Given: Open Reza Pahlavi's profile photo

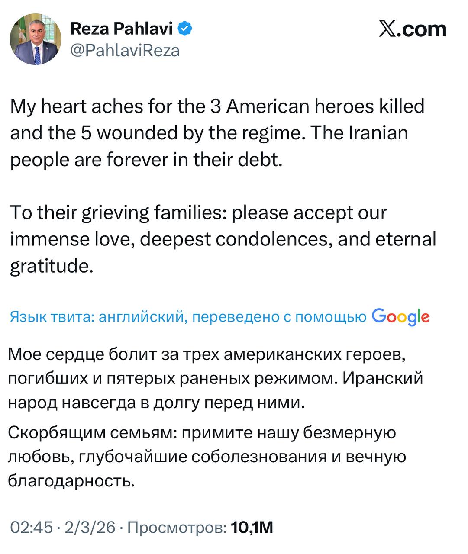Looking at the screenshot, I should [36, 39].
